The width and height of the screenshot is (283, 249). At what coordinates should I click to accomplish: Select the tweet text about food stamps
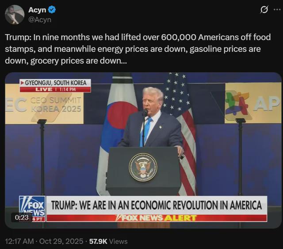[138, 49]
